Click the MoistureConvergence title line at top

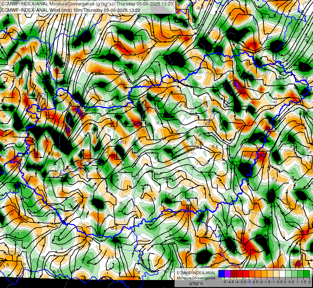[87, 4]
